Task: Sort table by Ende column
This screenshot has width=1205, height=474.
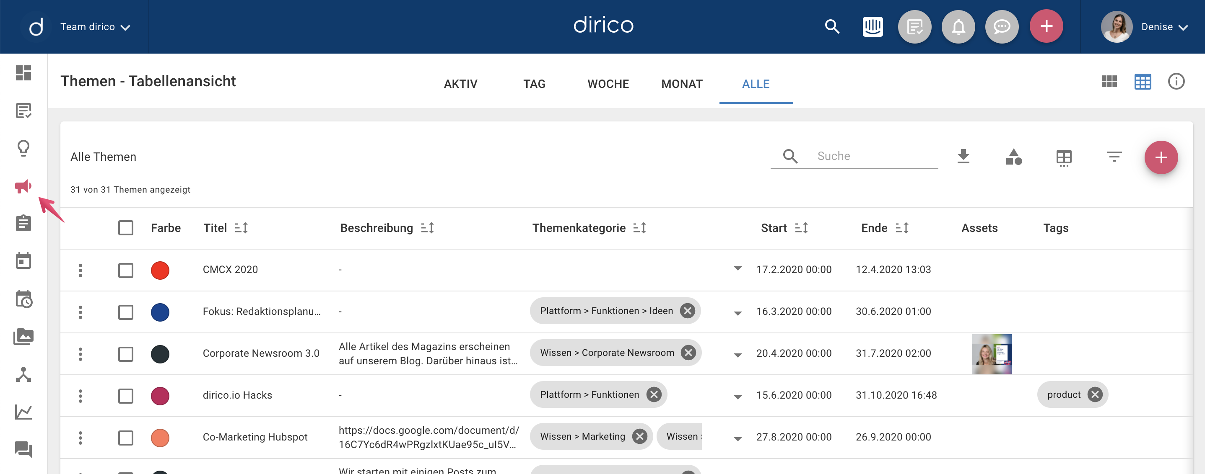Action: point(902,228)
